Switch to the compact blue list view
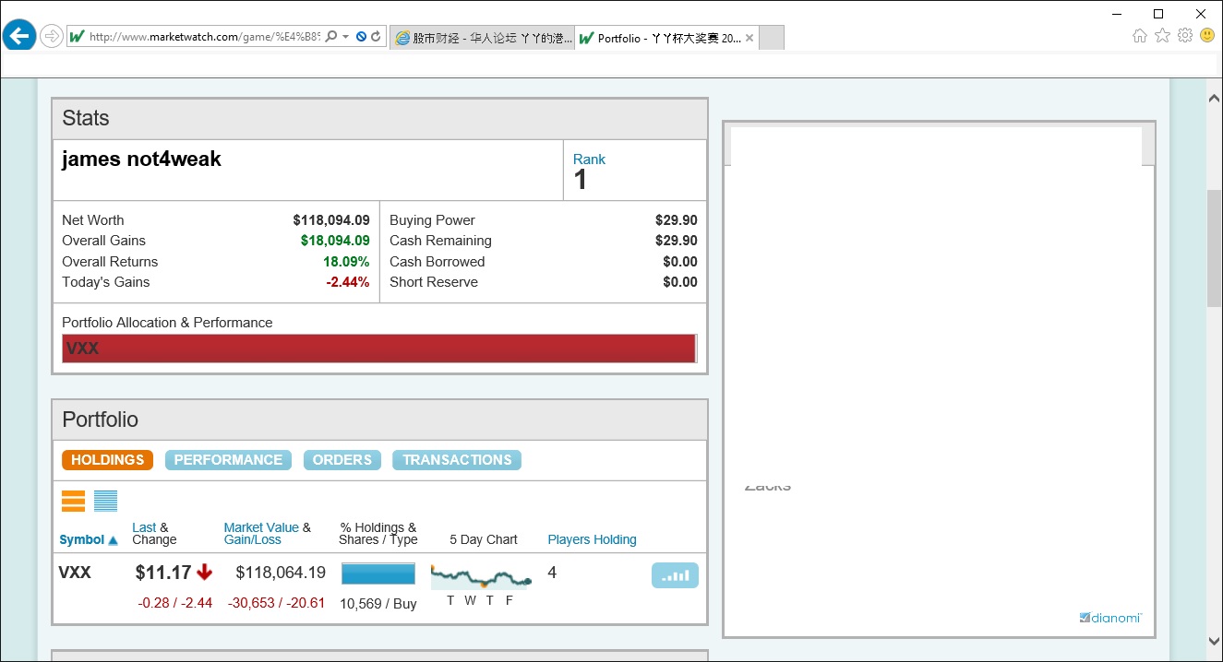The width and height of the screenshot is (1223, 662). [106, 501]
